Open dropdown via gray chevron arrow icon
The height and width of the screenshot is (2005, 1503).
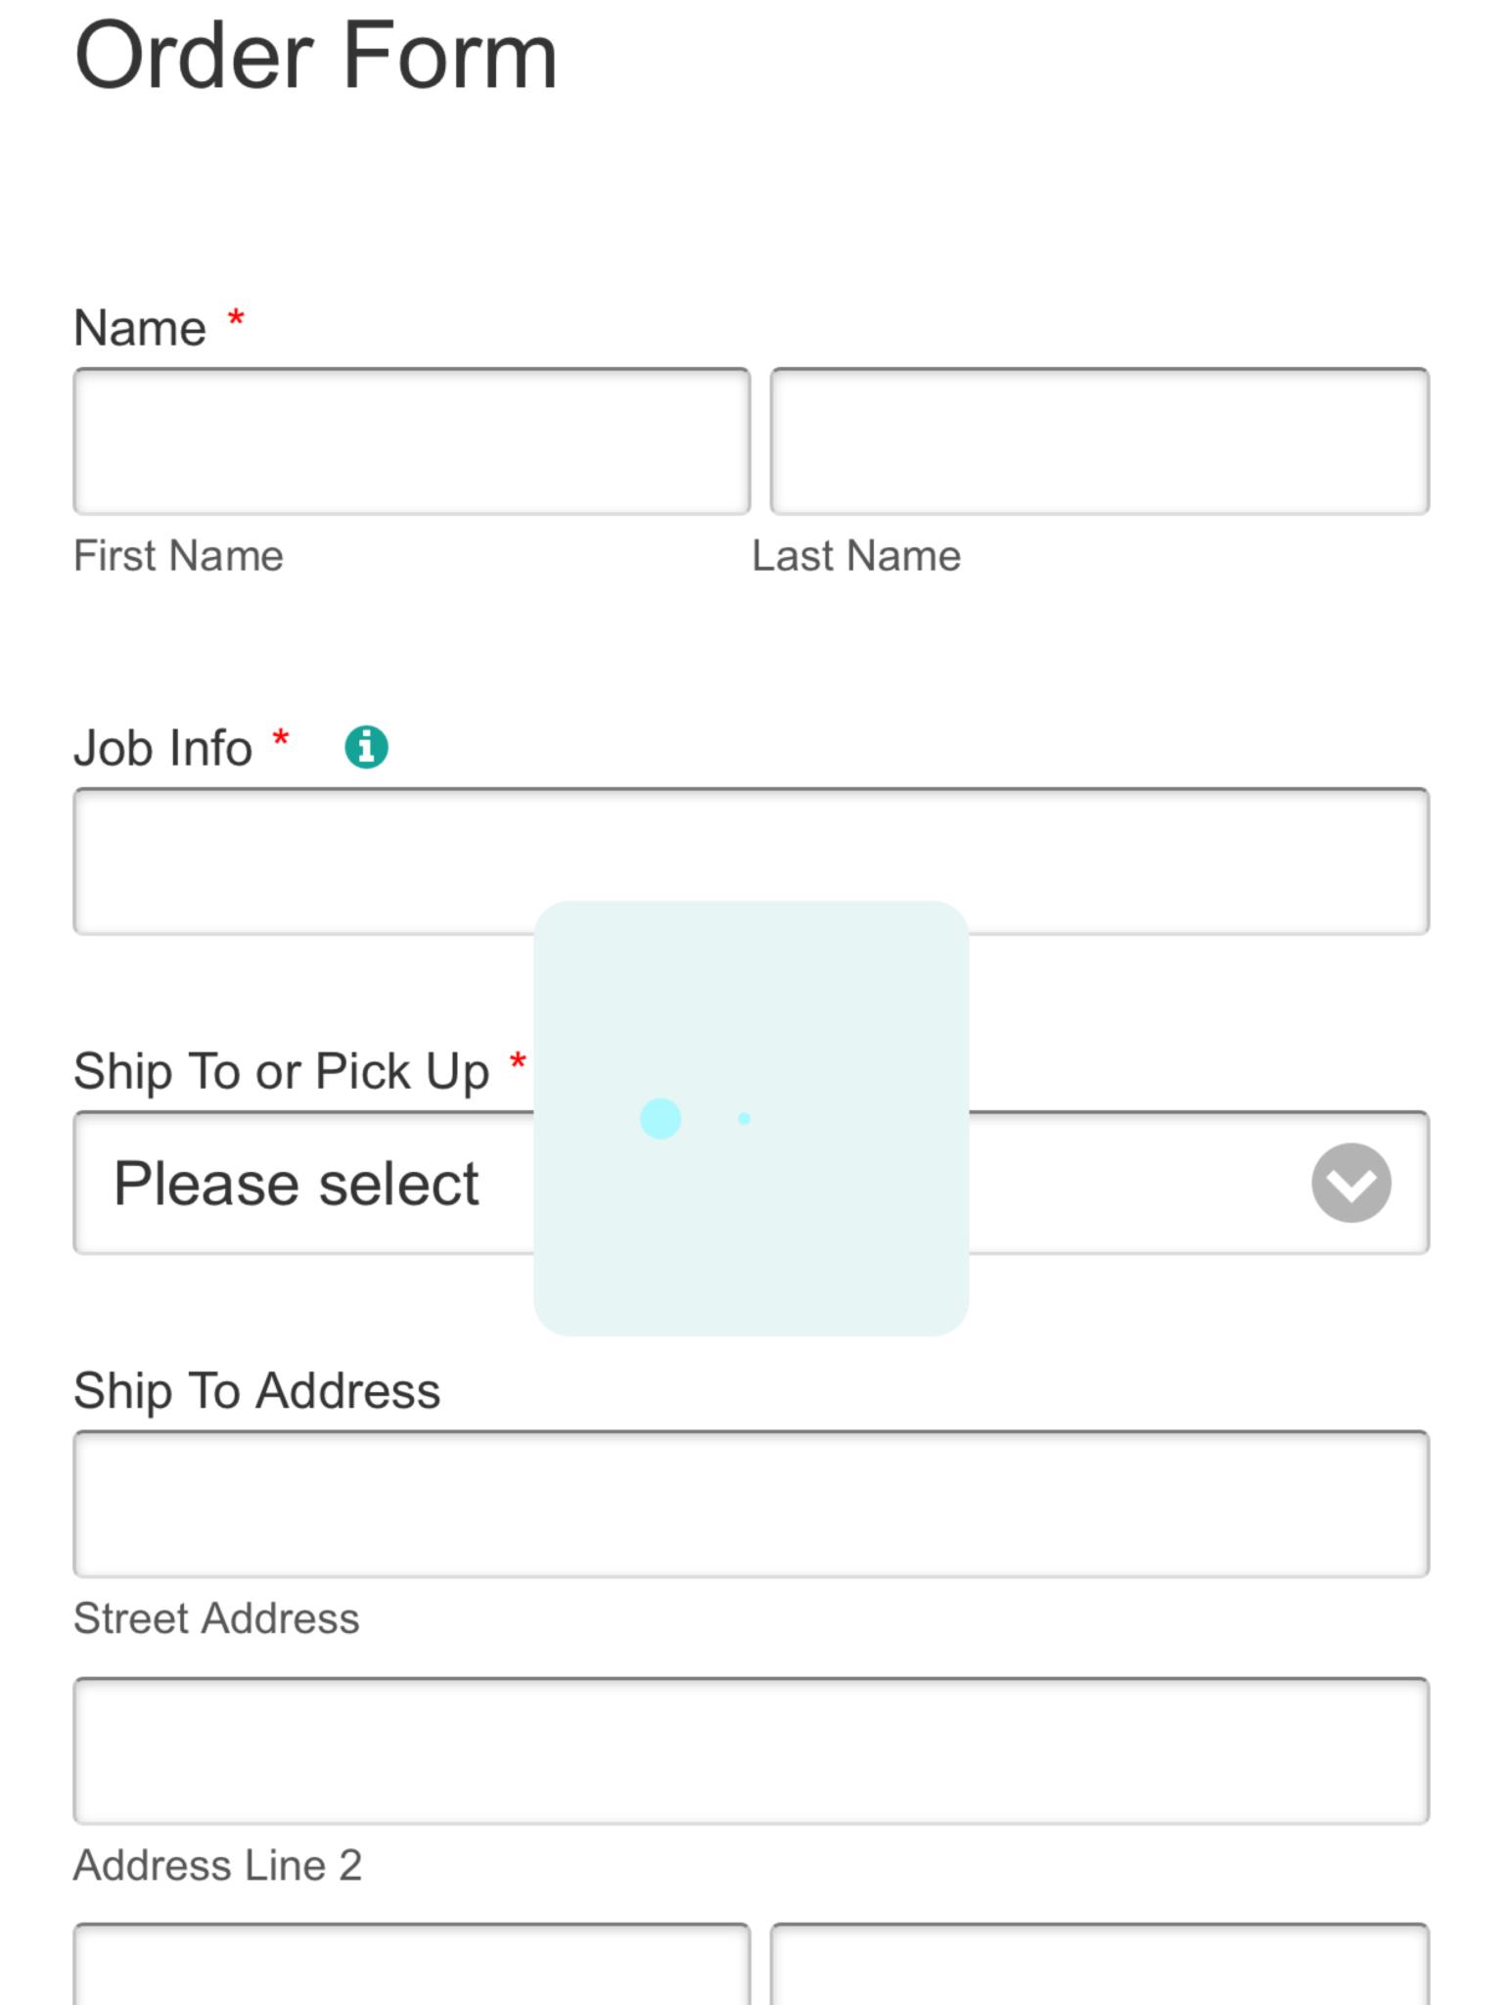pos(1351,1183)
